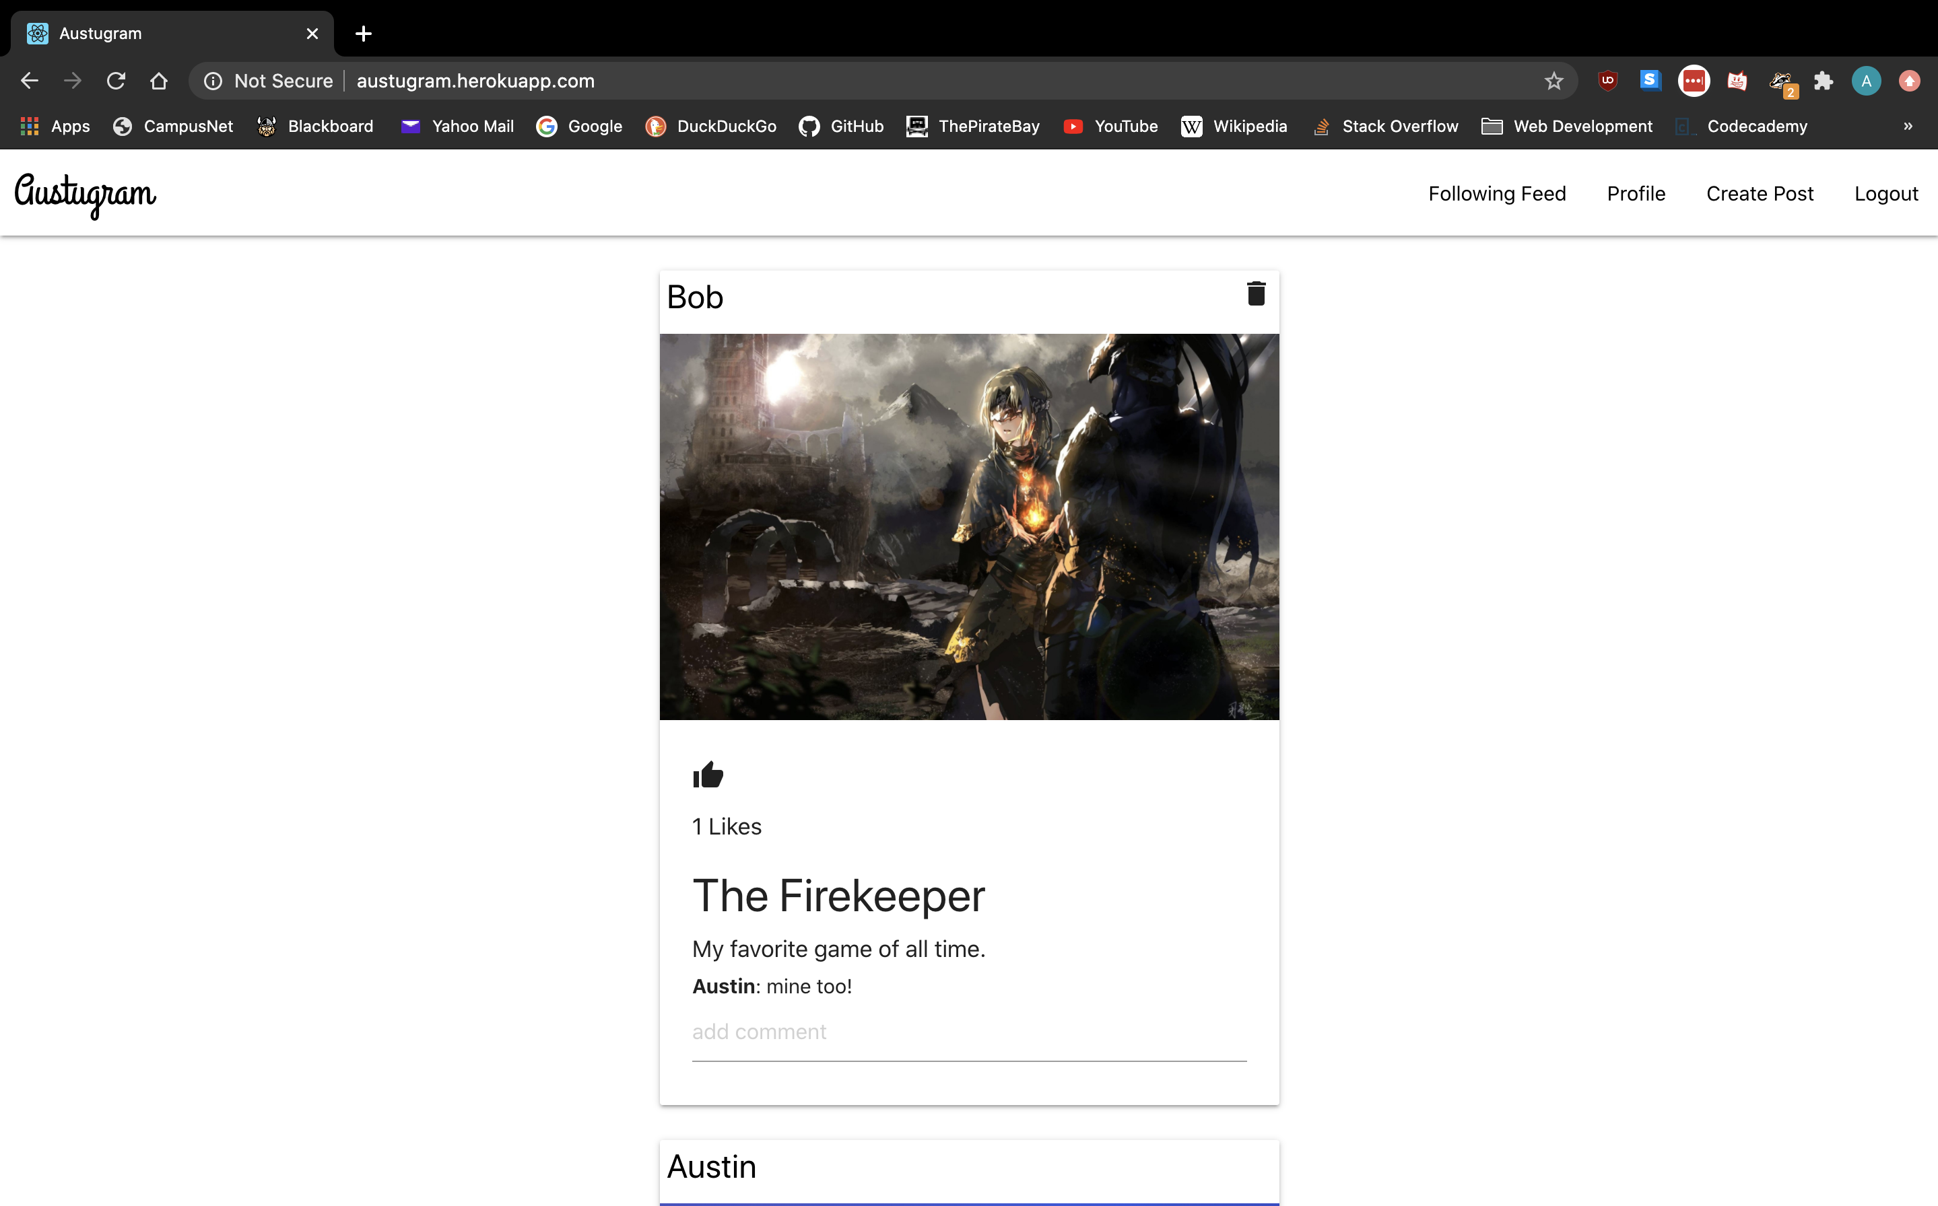Expand the hidden bookmarks chevron
The height and width of the screenshot is (1206, 1938).
[1908, 126]
